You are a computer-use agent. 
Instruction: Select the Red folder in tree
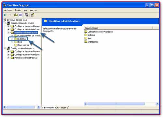20,42
